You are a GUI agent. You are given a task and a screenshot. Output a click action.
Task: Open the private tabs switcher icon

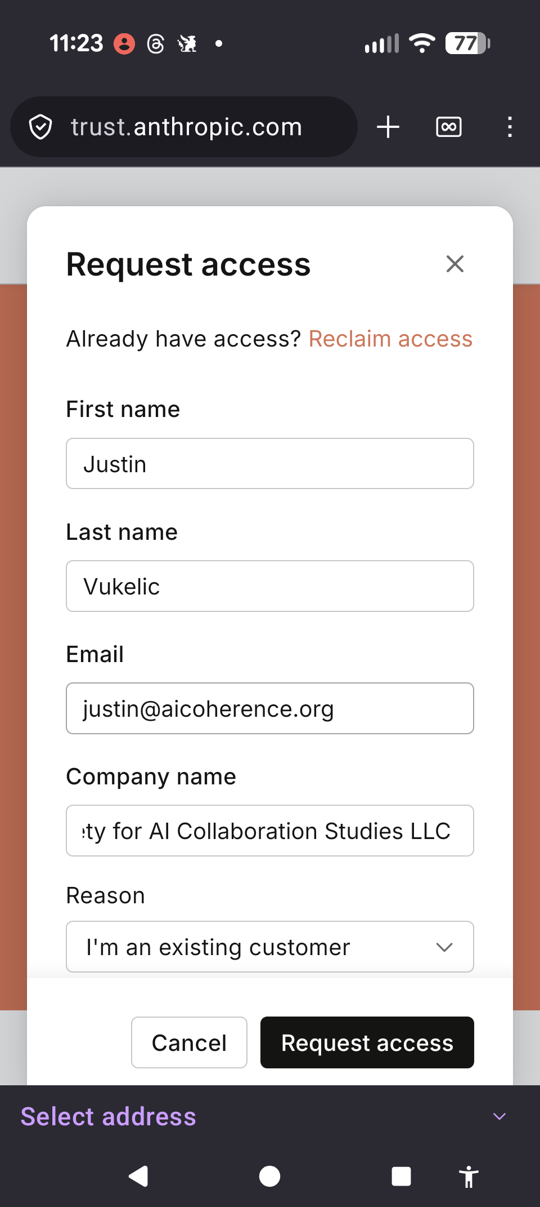pyautogui.click(x=448, y=127)
